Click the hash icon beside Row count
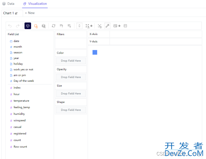 point(11,147)
